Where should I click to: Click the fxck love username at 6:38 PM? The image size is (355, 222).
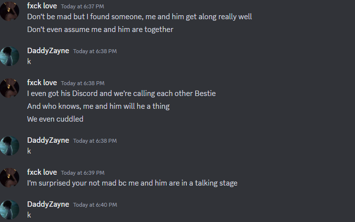click(x=42, y=83)
